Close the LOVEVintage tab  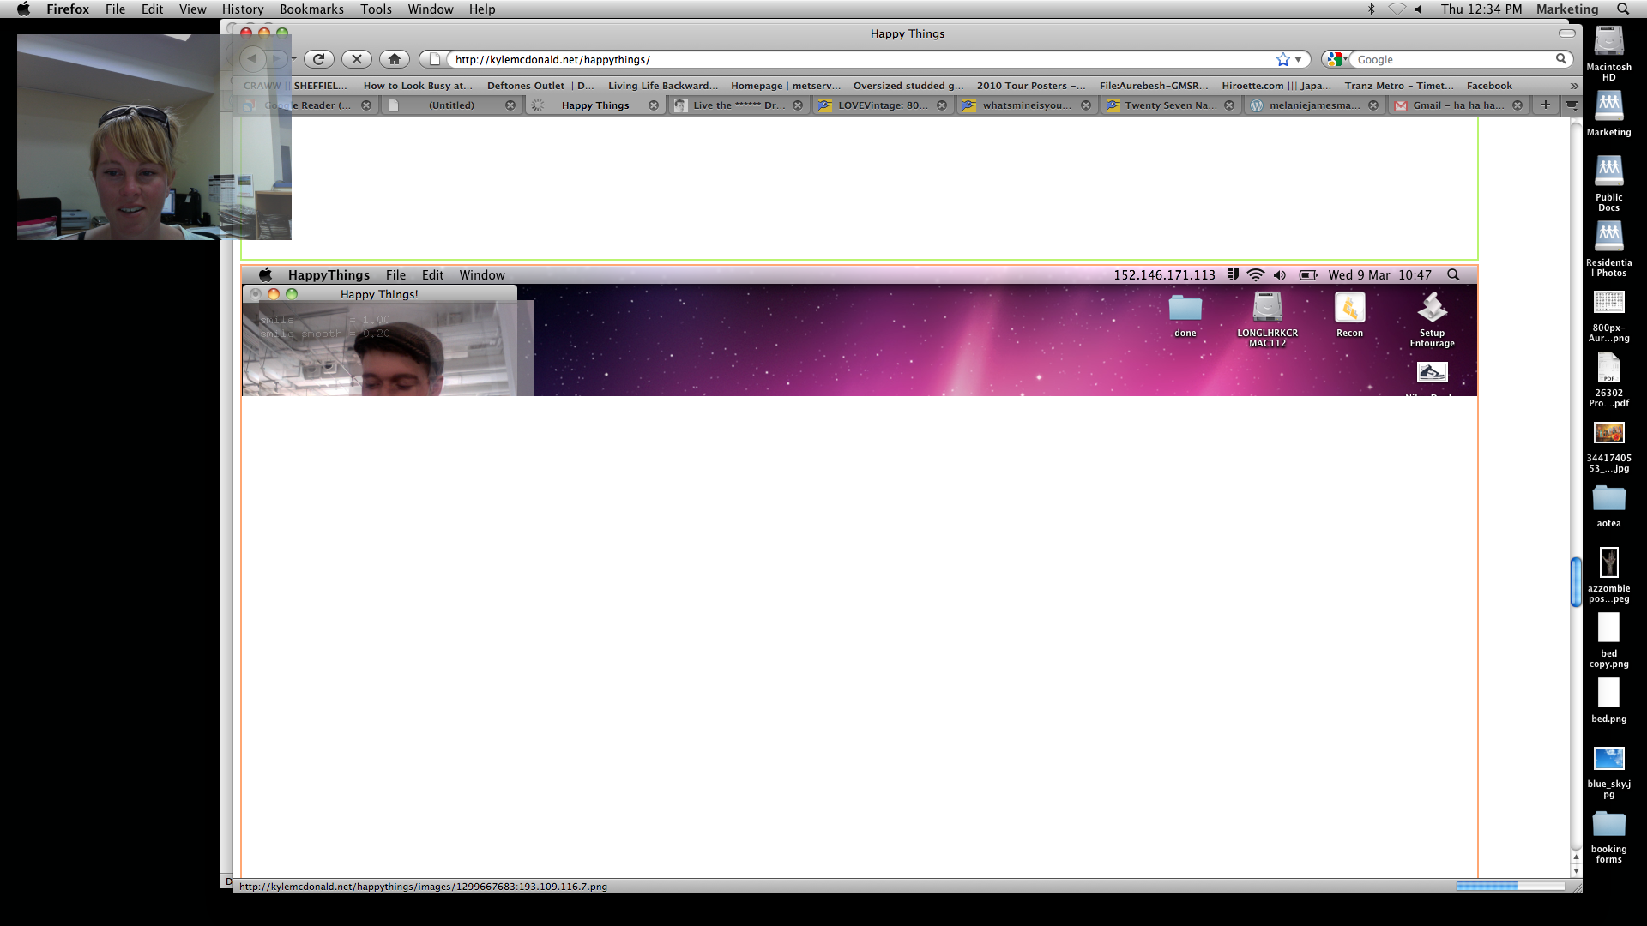tap(942, 105)
